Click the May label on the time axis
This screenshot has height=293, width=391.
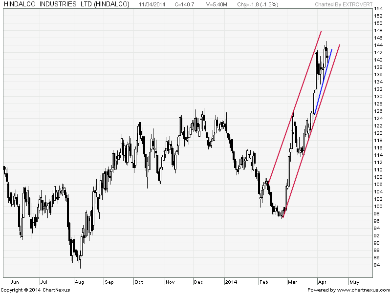tap(354, 282)
